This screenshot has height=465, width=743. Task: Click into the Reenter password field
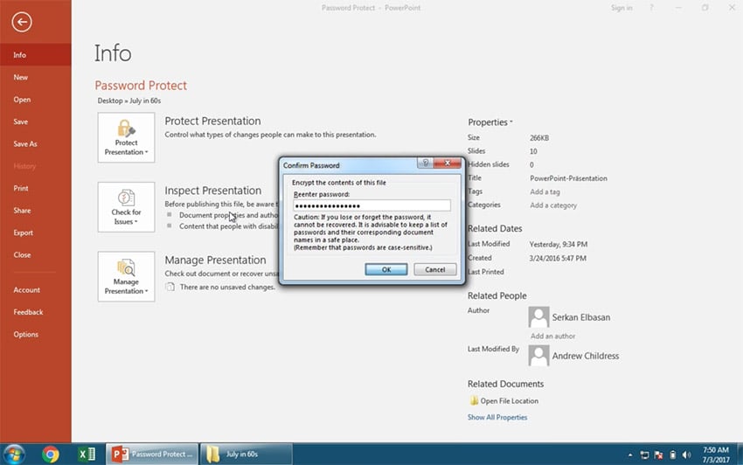pos(372,205)
